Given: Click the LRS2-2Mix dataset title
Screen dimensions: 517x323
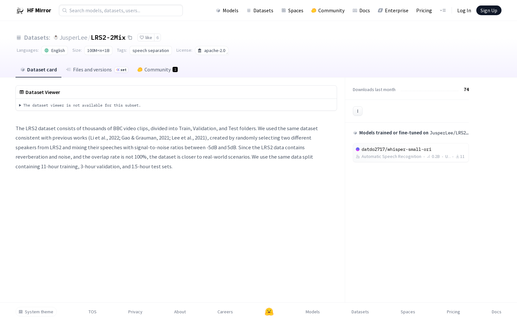Looking at the screenshot, I should [x=108, y=37].
